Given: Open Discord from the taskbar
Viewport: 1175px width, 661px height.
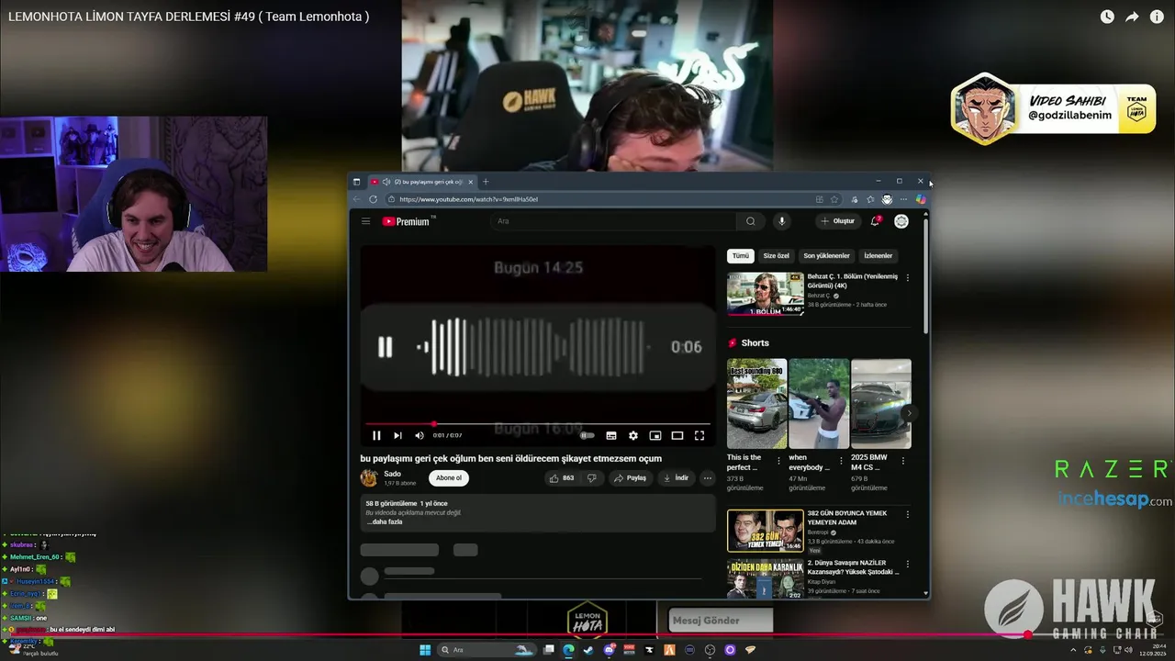Looking at the screenshot, I should click(609, 650).
